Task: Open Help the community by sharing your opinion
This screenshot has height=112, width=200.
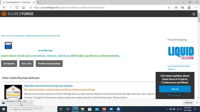Action: coord(48,86)
